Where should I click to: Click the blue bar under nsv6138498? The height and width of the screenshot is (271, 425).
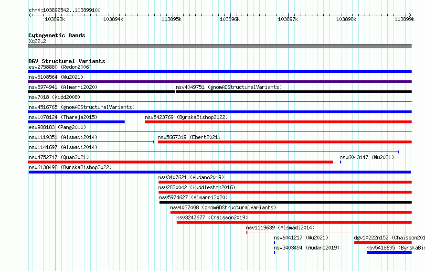(220, 172)
